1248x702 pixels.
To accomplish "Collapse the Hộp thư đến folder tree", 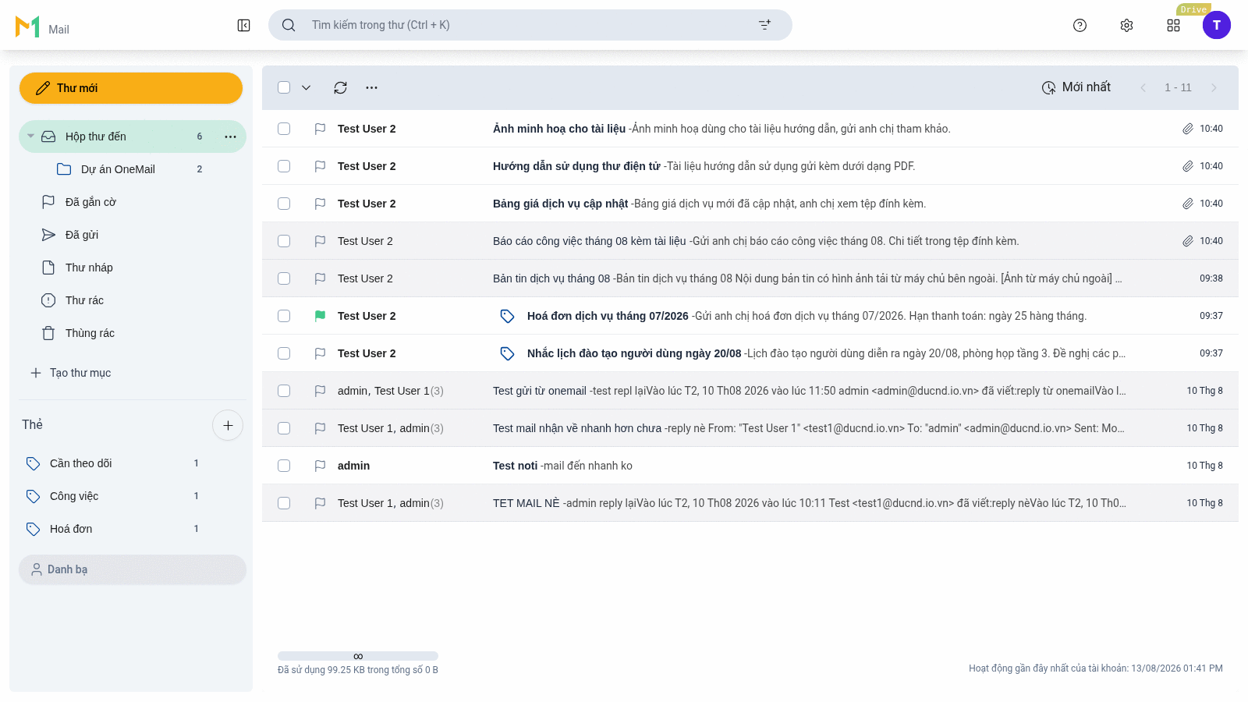I will coord(30,136).
